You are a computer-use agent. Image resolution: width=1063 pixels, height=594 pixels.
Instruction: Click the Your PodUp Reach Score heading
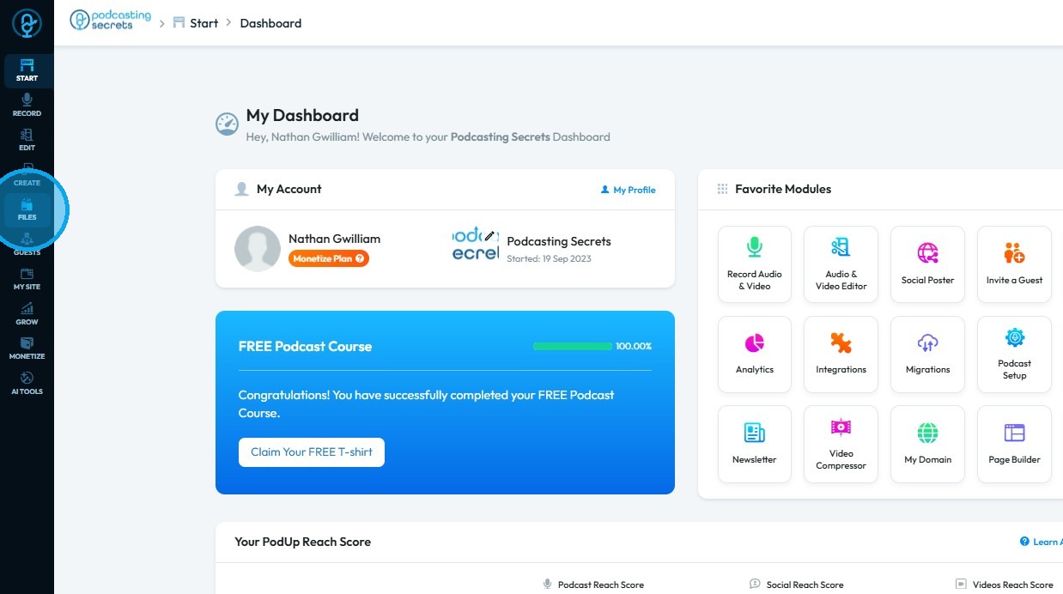303,542
